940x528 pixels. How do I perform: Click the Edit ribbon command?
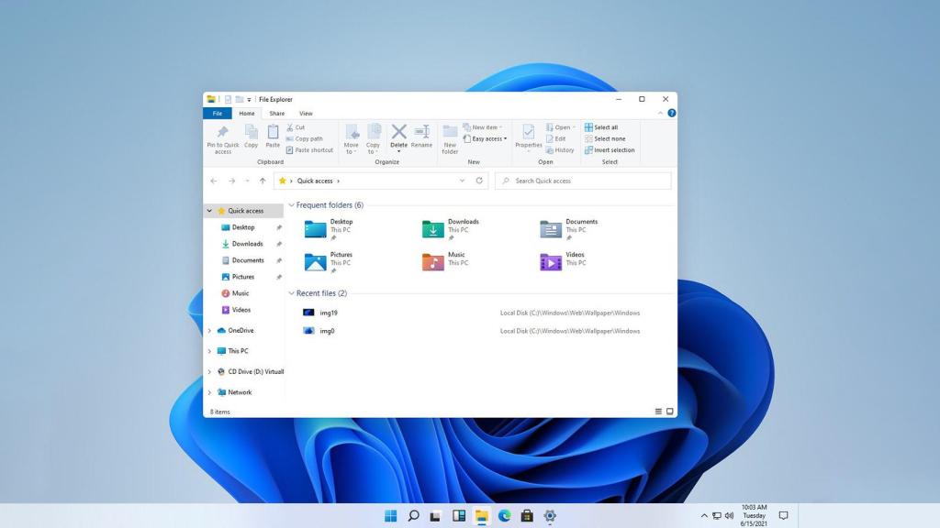click(x=555, y=139)
